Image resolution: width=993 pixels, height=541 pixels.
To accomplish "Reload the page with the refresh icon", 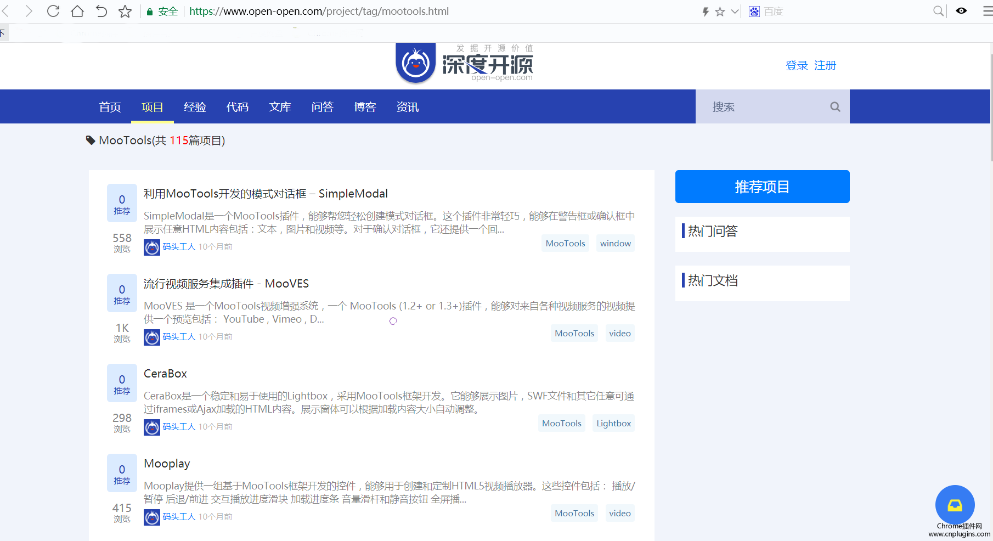I will pos(53,11).
